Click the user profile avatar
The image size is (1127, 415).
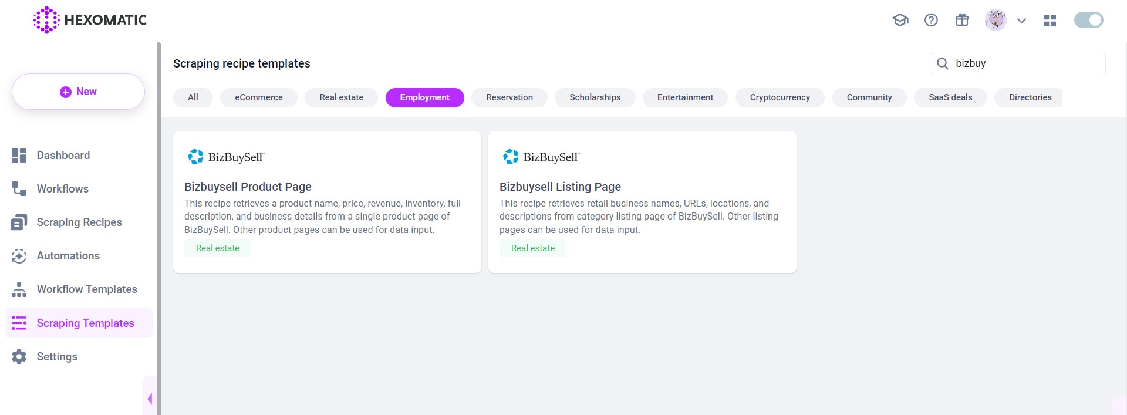click(996, 21)
